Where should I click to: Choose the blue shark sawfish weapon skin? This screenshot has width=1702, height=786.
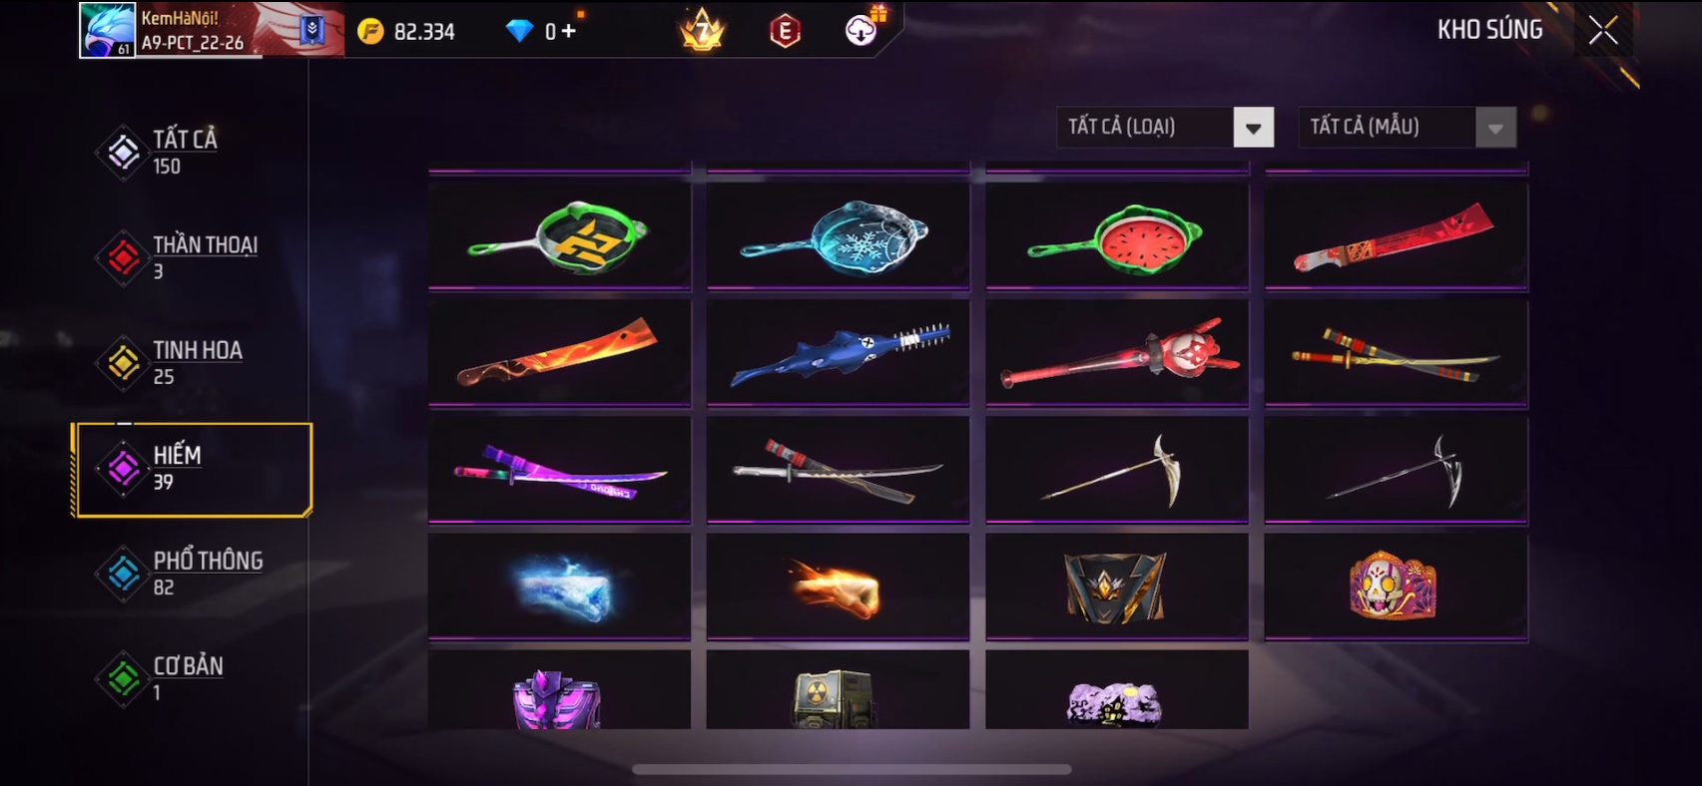(838, 353)
